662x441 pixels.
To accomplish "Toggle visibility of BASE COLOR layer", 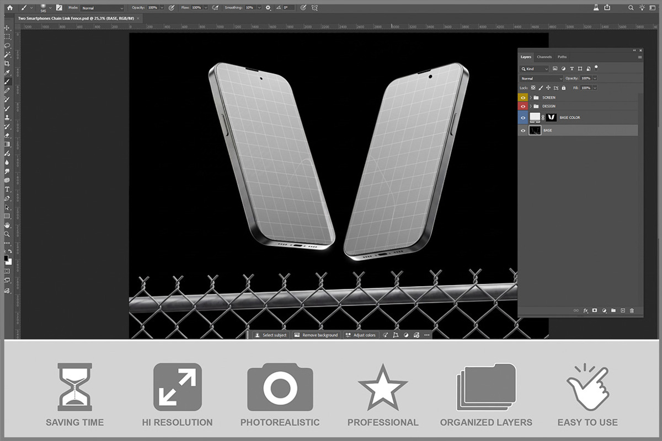I will 523,117.
